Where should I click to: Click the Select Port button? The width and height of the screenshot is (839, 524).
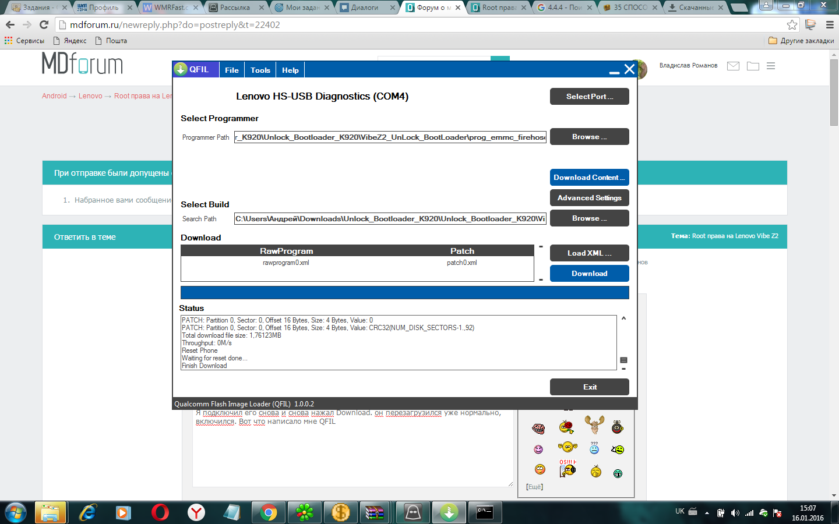point(590,97)
